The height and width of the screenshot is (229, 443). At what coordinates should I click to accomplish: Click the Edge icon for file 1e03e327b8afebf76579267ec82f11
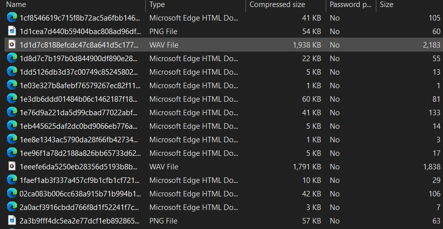click(12, 85)
